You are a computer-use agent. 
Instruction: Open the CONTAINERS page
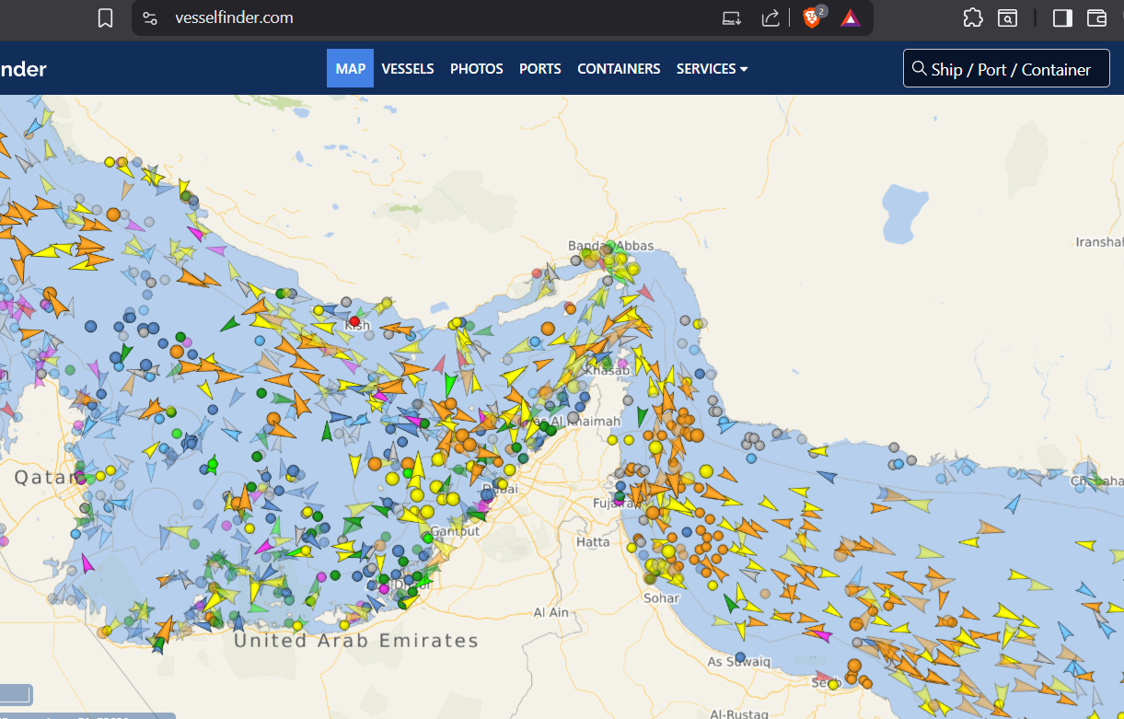tap(619, 68)
